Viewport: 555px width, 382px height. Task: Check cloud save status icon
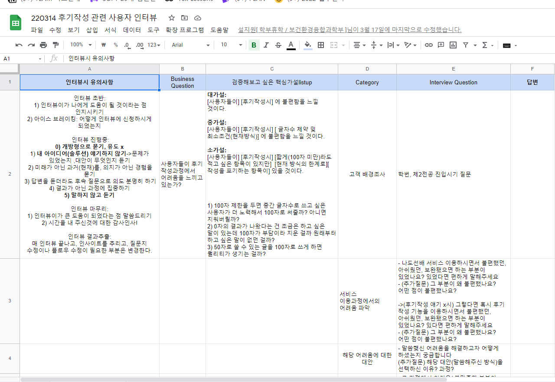(x=198, y=18)
